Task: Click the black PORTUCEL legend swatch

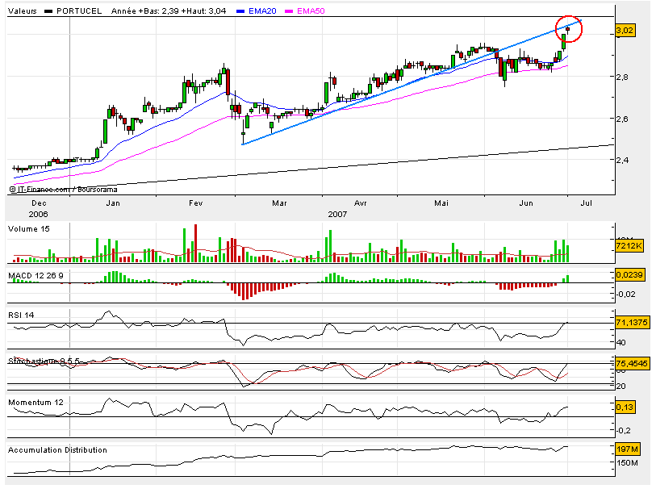Action: [x=48, y=12]
